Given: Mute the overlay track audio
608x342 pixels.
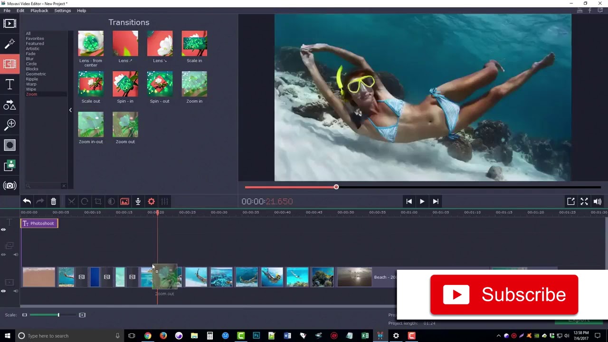Looking at the screenshot, I should pos(16,255).
